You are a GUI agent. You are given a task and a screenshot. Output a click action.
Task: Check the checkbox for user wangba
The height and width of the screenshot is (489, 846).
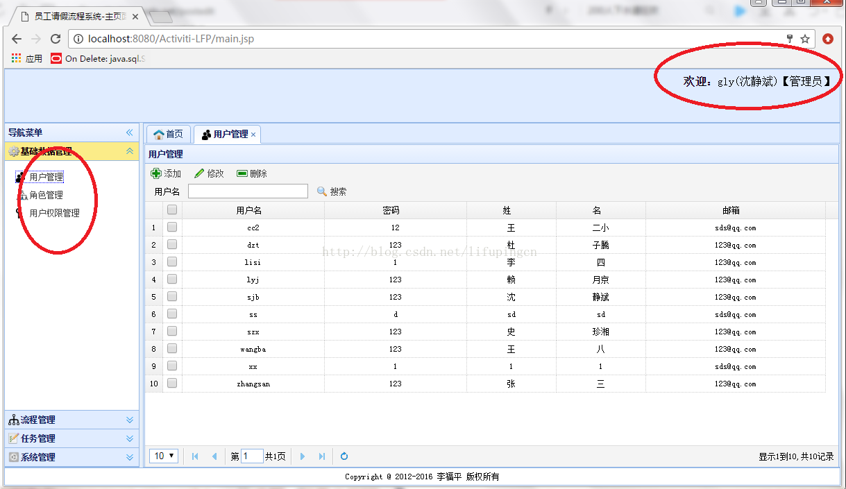tap(172, 348)
